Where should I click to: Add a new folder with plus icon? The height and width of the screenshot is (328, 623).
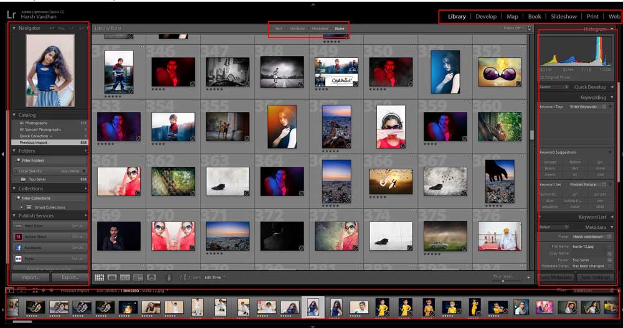[x=86, y=151]
